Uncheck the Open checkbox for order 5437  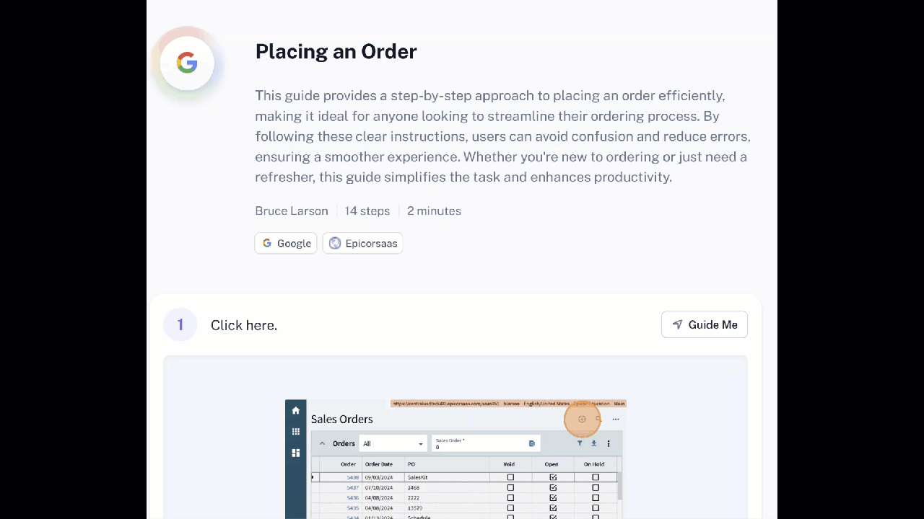pyautogui.click(x=553, y=487)
